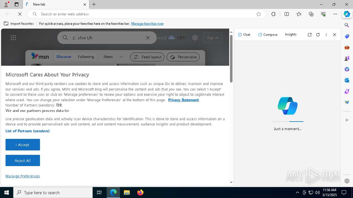Open sidebar Designer icon
The height and width of the screenshot is (198, 353).
[347, 91]
